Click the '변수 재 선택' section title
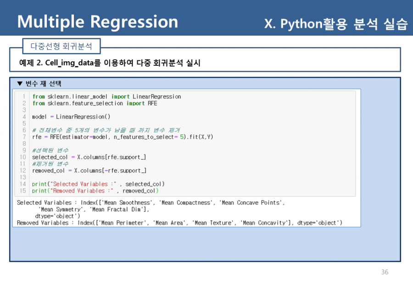Viewport: 413px width, 285px height. pos(44,84)
